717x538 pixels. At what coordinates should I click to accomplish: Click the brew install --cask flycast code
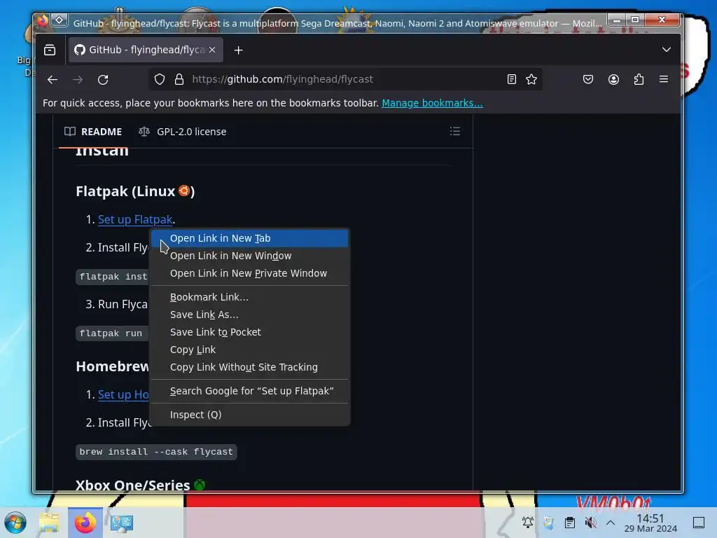click(156, 452)
